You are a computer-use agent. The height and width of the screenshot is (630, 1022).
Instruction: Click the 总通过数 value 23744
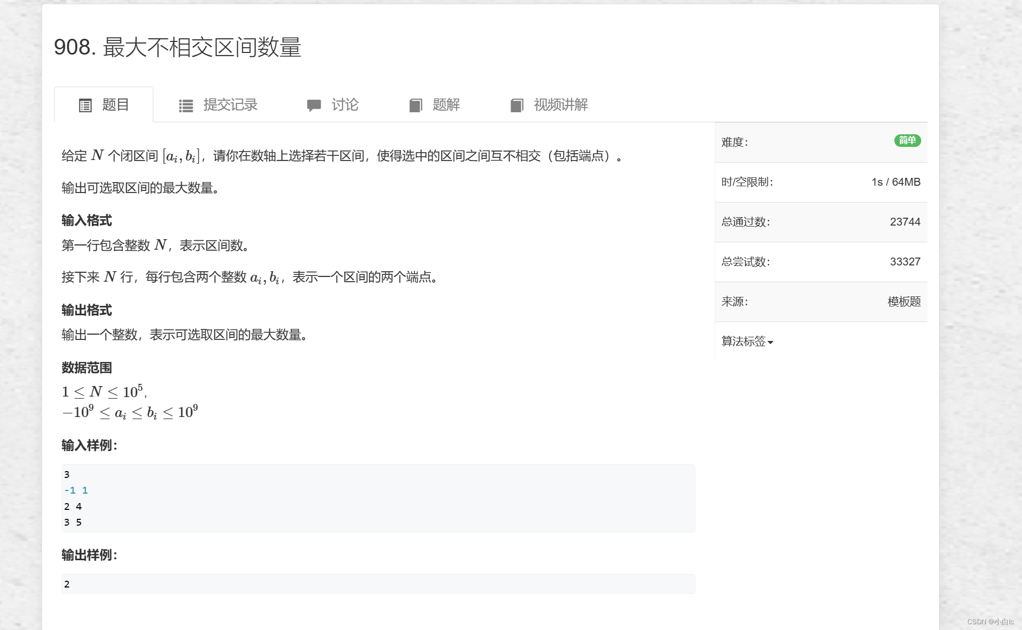click(904, 222)
